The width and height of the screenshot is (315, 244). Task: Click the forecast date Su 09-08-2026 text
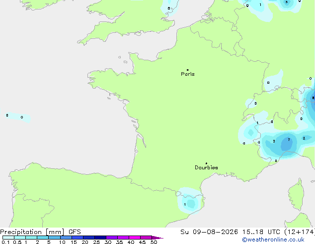click(x=209, y=232)
